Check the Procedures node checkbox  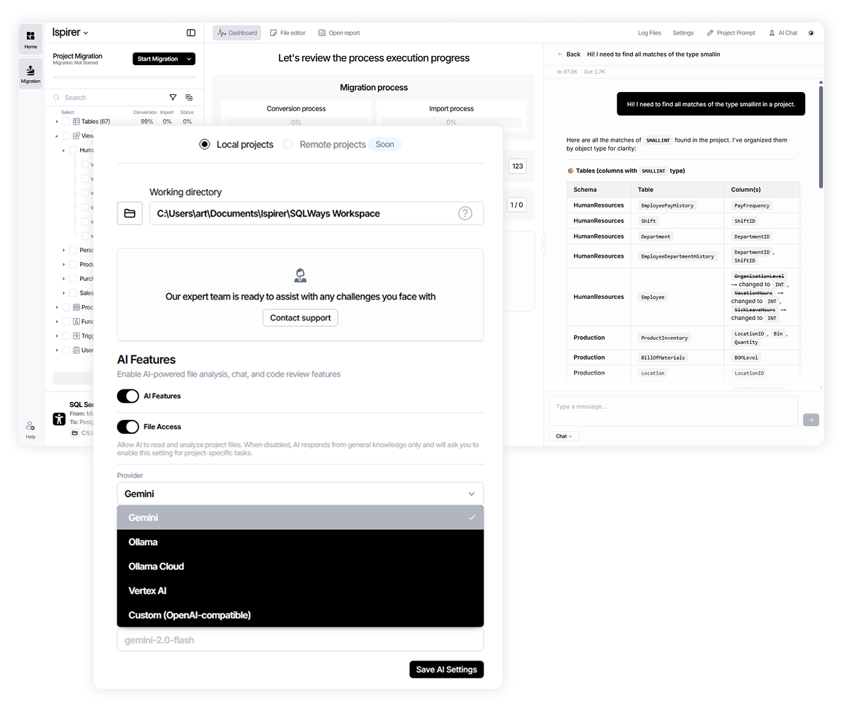[x=67, y=307]
